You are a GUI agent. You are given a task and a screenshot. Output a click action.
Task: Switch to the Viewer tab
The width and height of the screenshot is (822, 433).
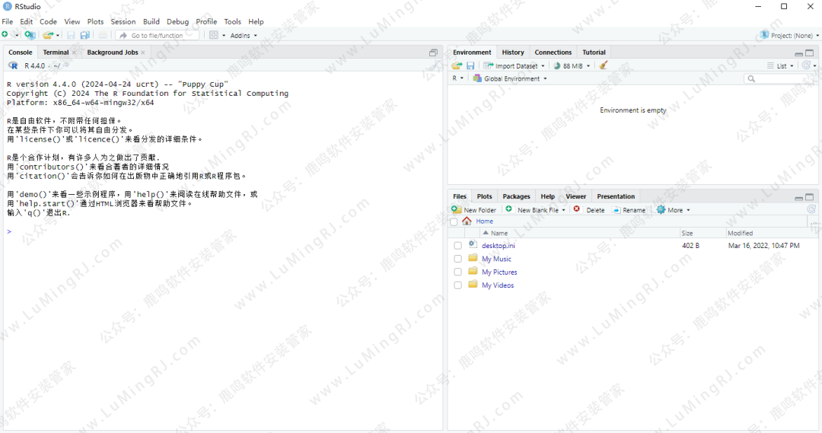(575, 196)
